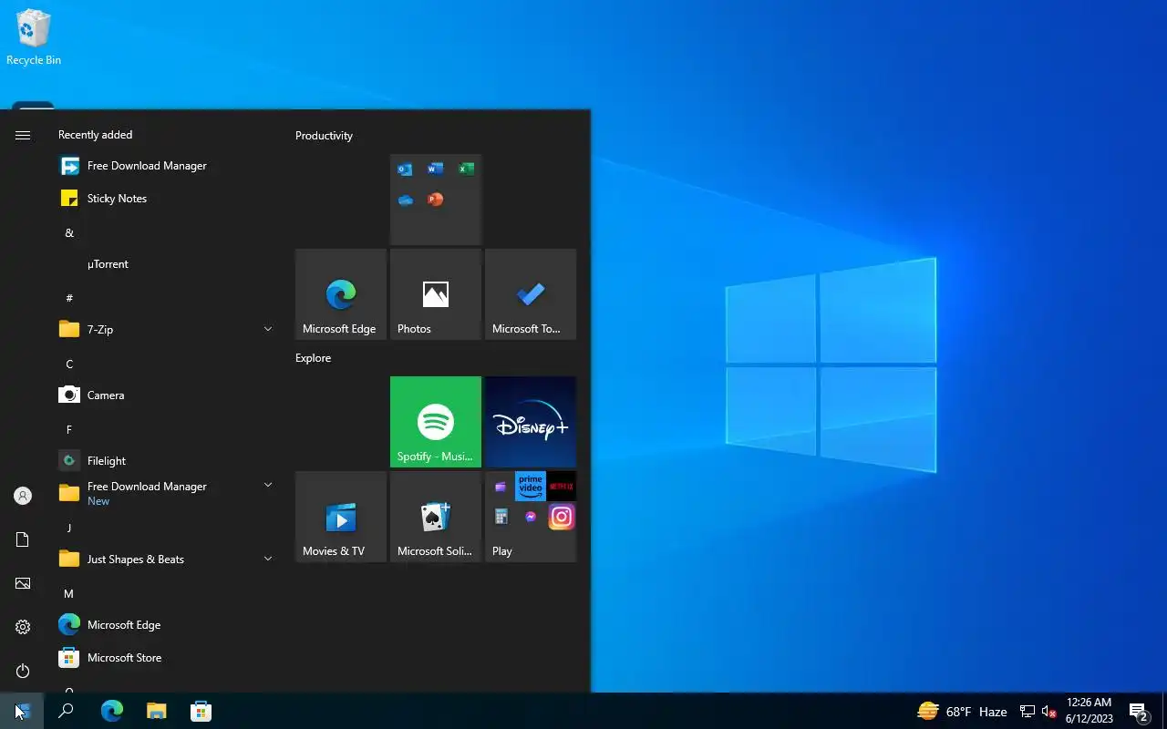Click the letter F section header
The width and height of the screenshot is (1167, 729).
[69, 429]
